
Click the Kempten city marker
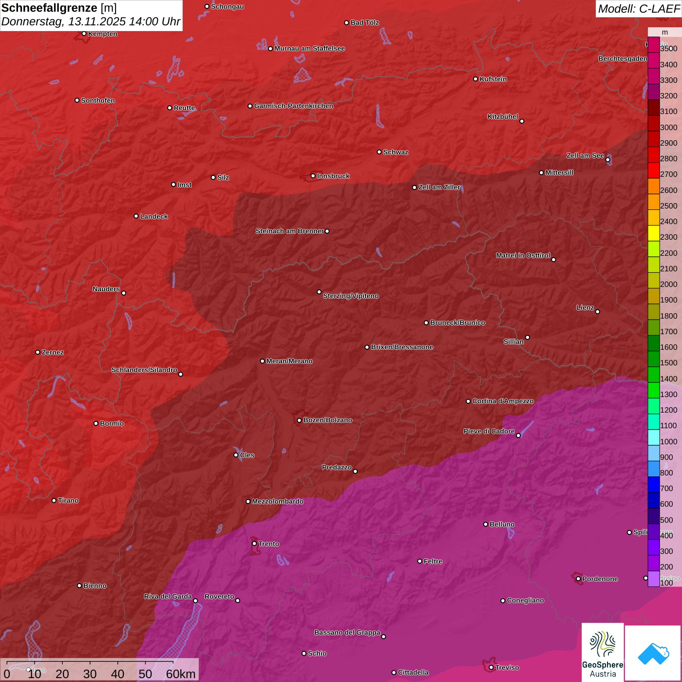(x=84, y=34)
